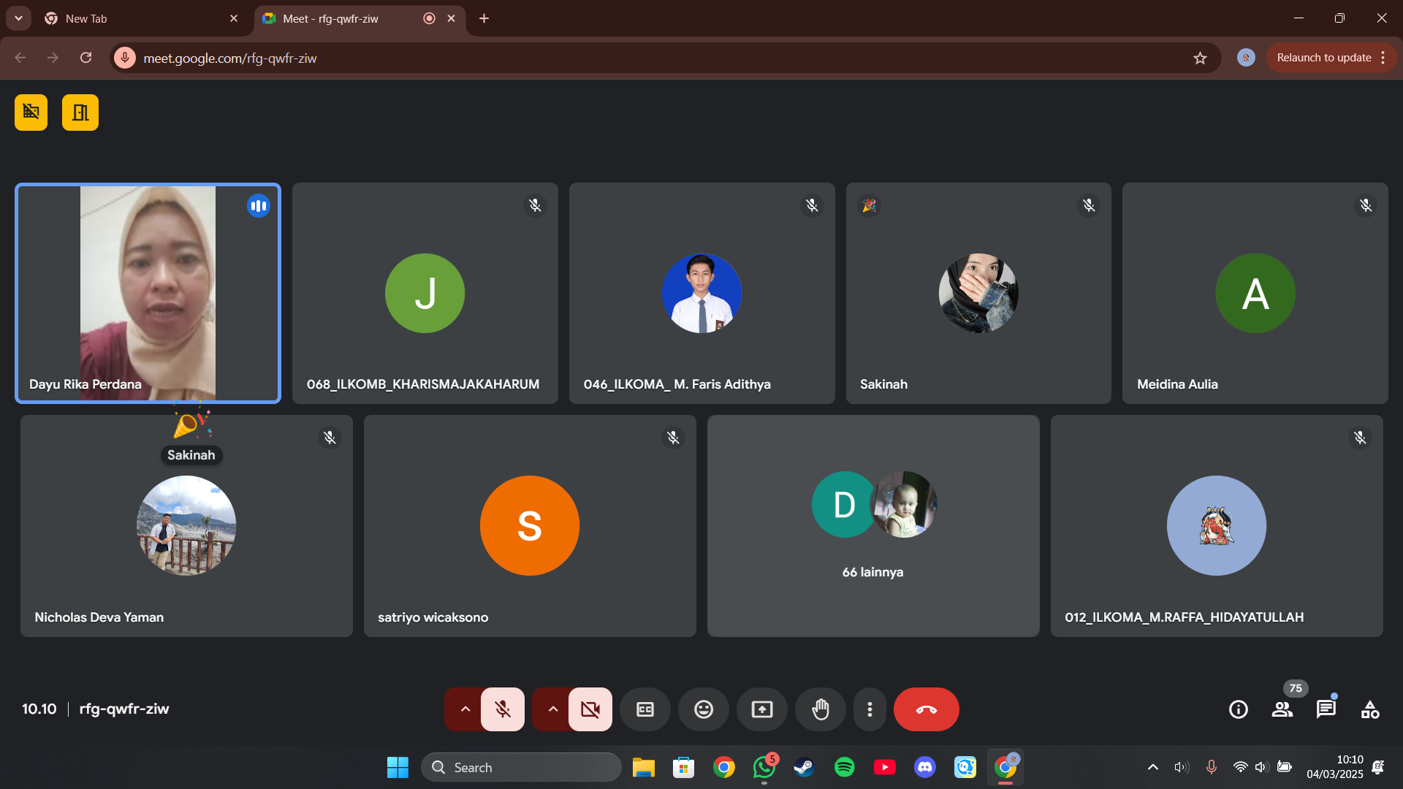Click the yellow camera-off extension icon
This screenshot has width=1403, height=789.
[31, 113]
